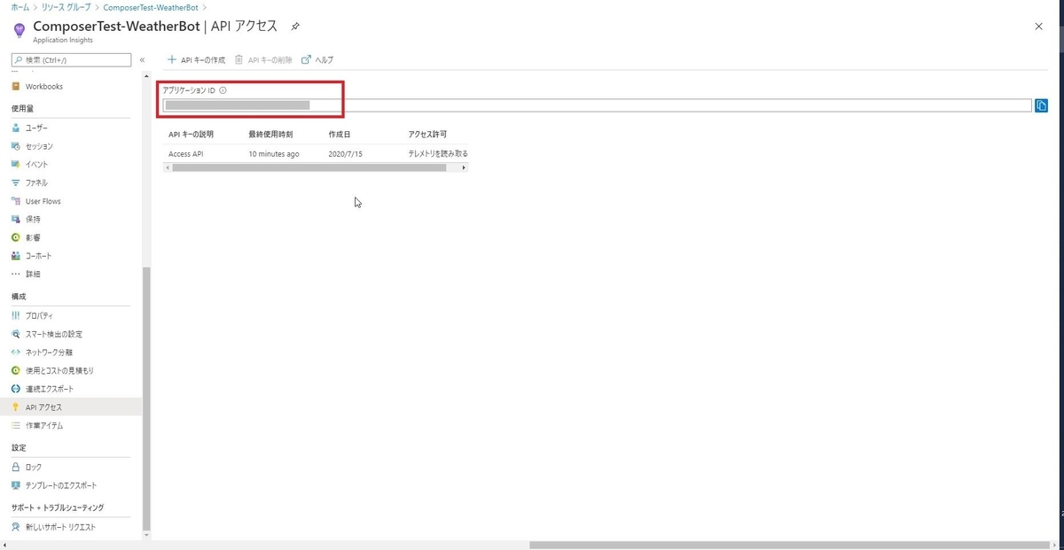The height and width of the screenshot is (550, 1064).
Task: Create a new API key
Action: 197,59
